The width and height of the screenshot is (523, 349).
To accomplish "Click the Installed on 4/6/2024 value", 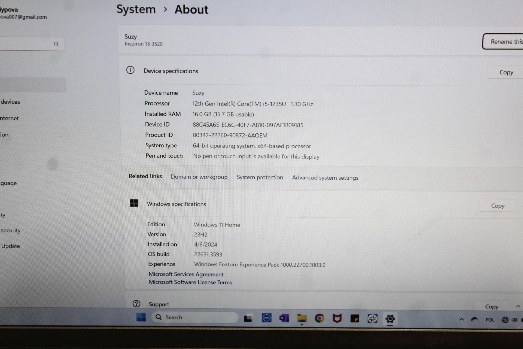I will (205, 245).
